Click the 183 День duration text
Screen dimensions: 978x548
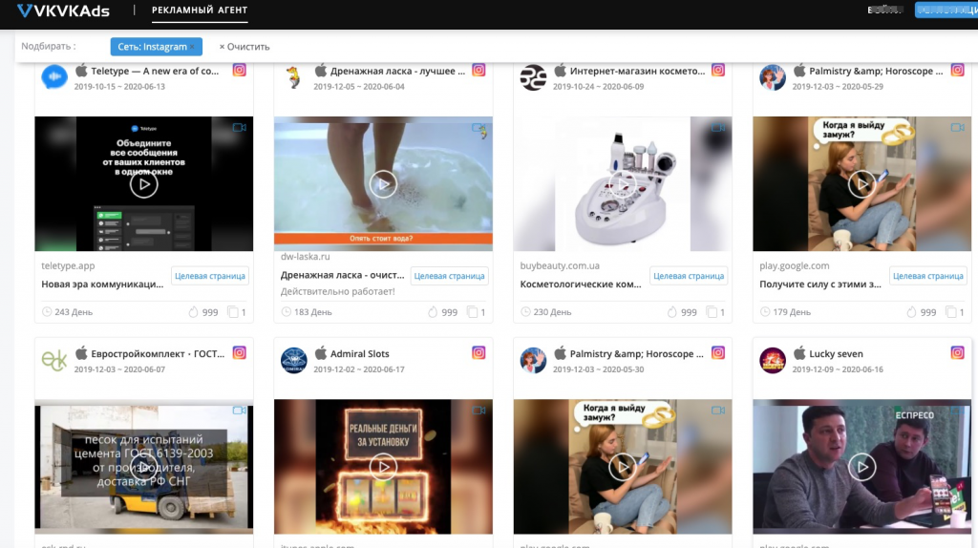point(313,312)
